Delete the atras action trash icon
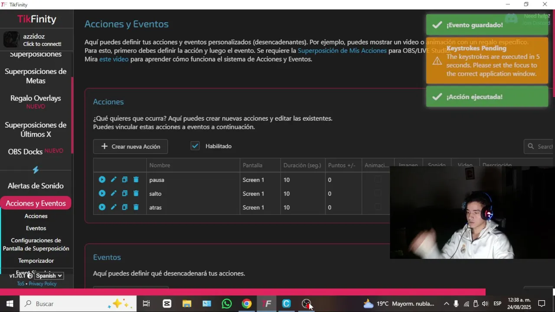The width and height of the screenshot is (555, 312). tap(136, 207)
